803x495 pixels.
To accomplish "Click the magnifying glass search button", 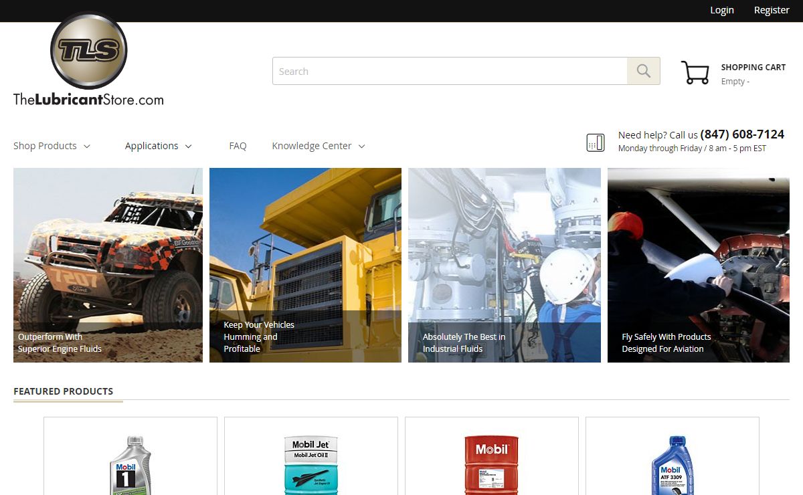I will [644, 71].
